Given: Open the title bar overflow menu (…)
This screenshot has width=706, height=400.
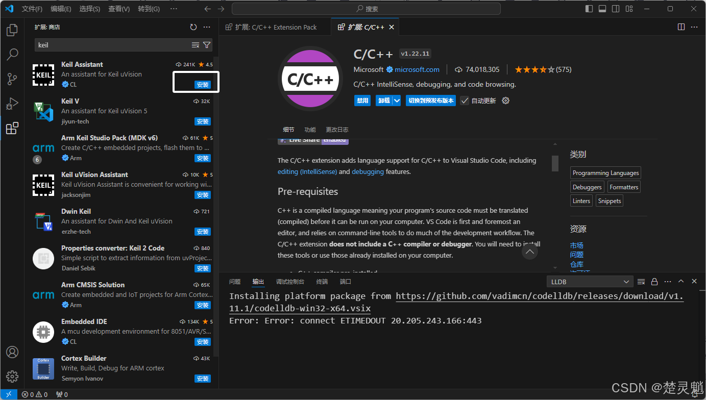Looking at the screenshot, I should tap(174, 9).
